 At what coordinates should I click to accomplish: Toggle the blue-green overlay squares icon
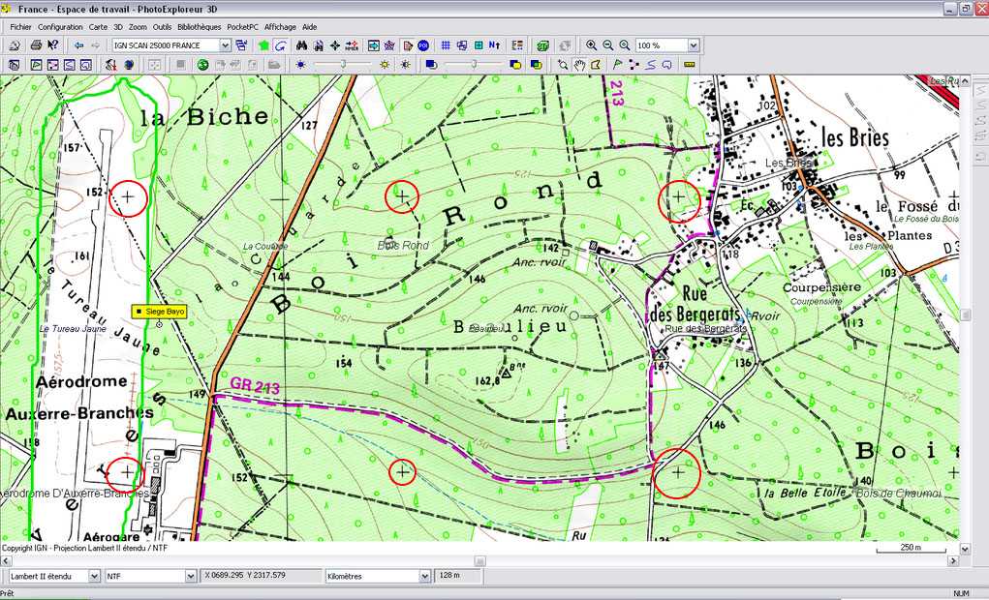(536, 64)
